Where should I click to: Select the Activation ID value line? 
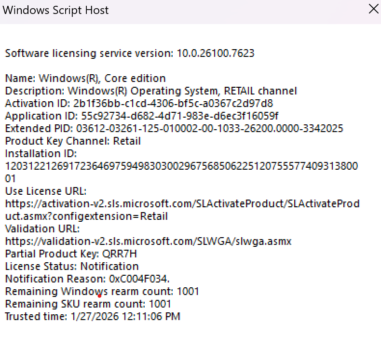139,104
